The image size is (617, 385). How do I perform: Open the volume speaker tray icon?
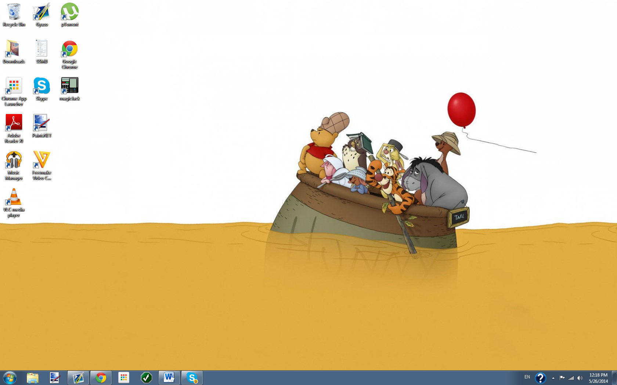[580, 378]
